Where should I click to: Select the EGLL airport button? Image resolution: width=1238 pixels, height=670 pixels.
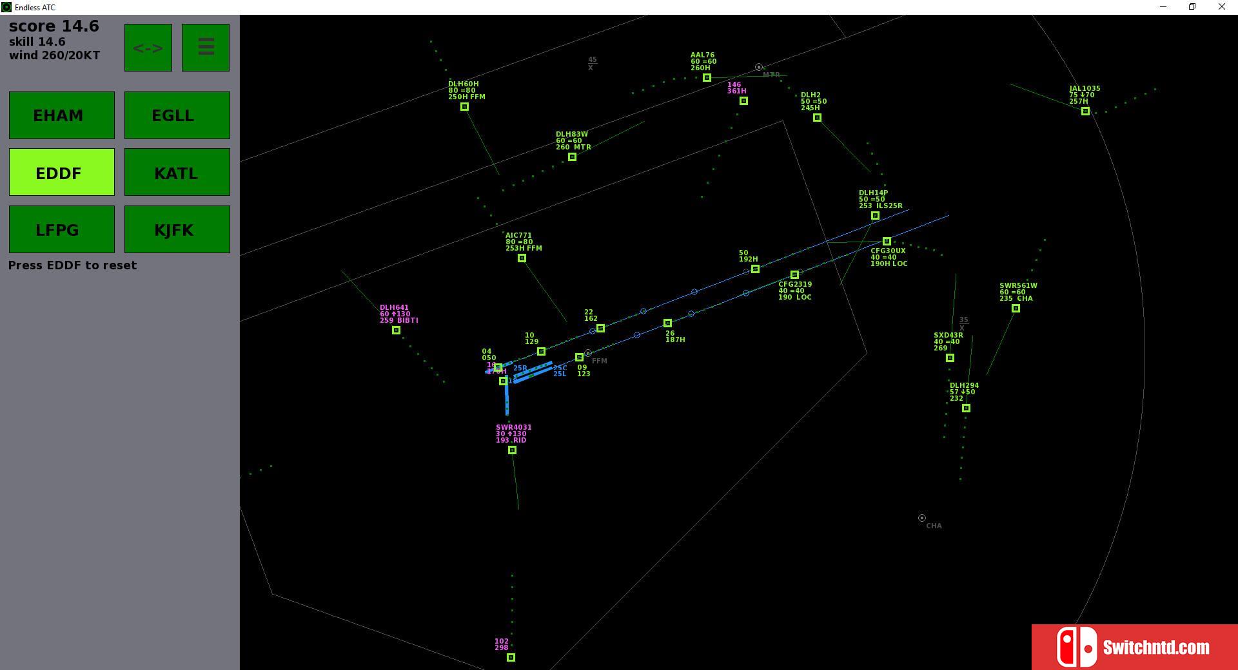point(177,115)
